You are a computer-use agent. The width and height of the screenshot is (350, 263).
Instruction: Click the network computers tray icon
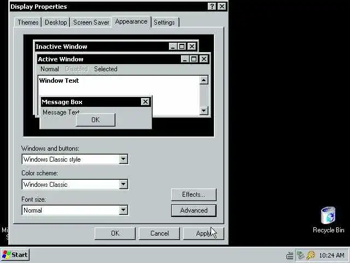tap(300, 255)
